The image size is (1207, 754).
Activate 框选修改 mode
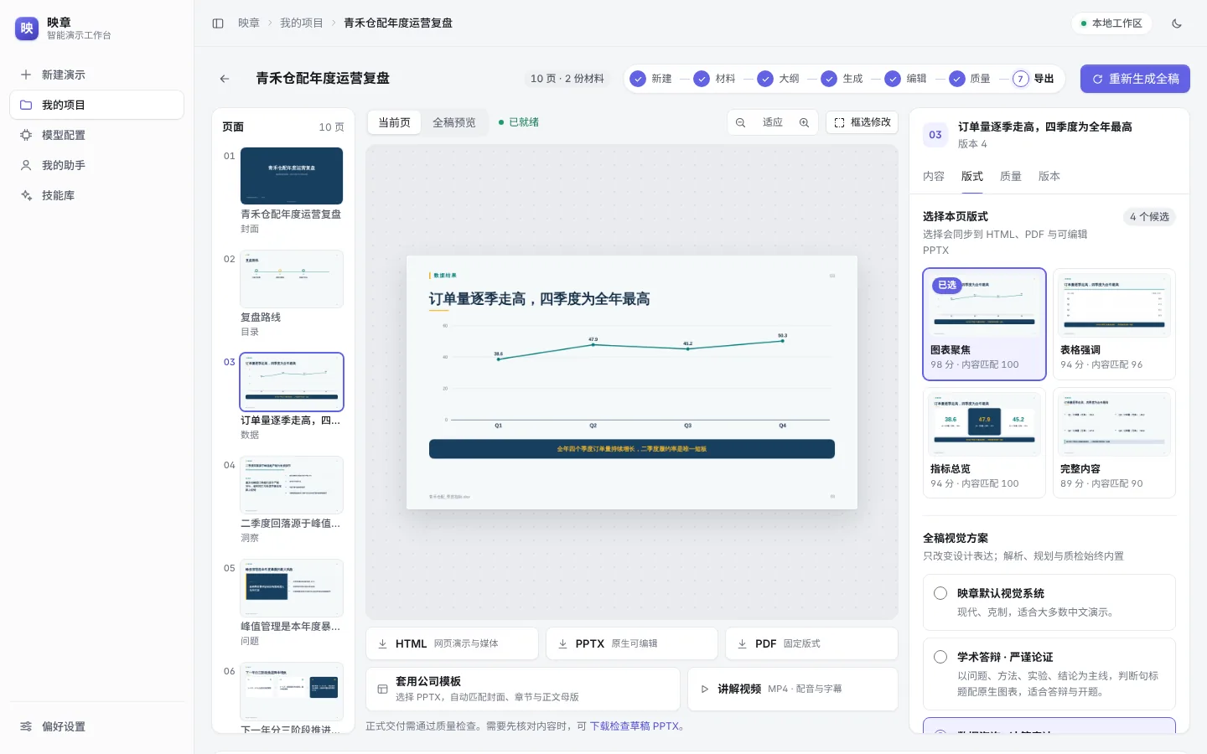click(x=862, y=122)
